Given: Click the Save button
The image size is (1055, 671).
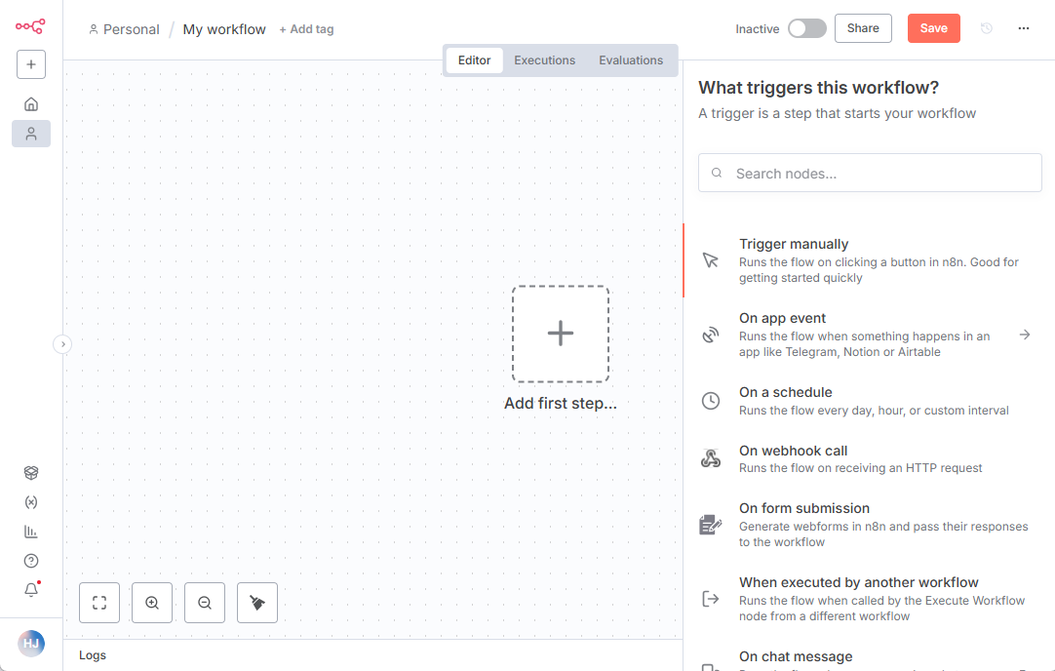Looking at the screenshot, I should click(934, 28).
